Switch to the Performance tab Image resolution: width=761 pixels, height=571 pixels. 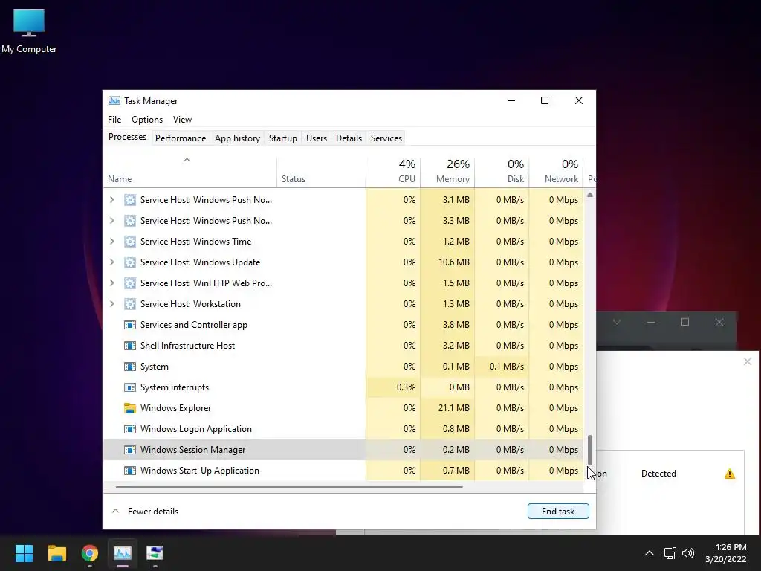[181, 138]
